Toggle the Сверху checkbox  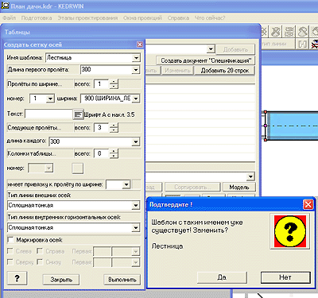pyautogui.click(x=10, y=262)
